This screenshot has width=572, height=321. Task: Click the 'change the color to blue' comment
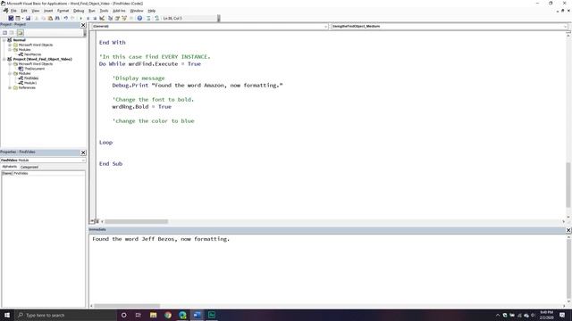(x=153, y=121)
